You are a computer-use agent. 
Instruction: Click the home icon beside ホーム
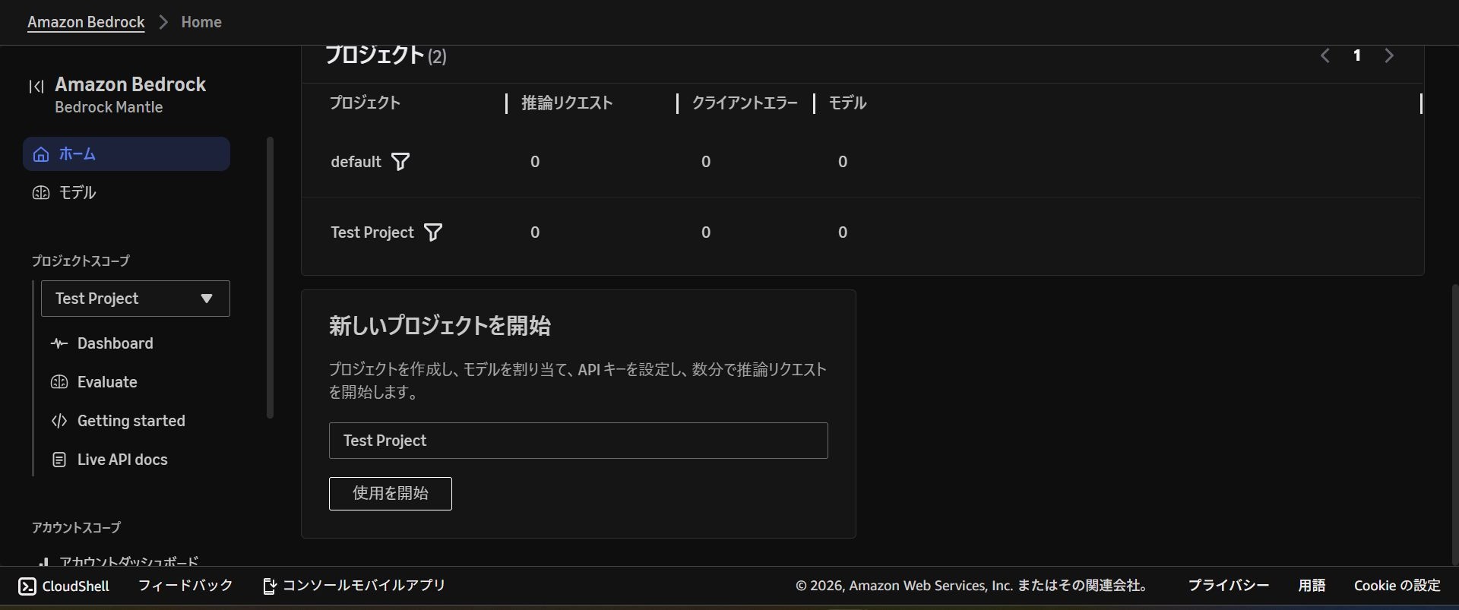tap(41, 154)
